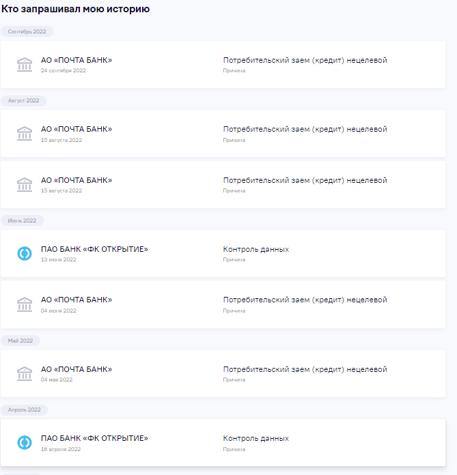Expand Причина in the 13 июня entry

pyautogui.click(x=234, y=259)
